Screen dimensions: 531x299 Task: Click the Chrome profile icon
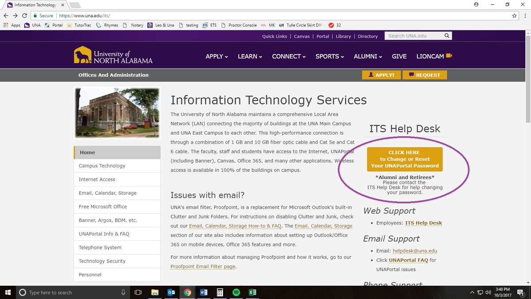[x=476, y=4]
